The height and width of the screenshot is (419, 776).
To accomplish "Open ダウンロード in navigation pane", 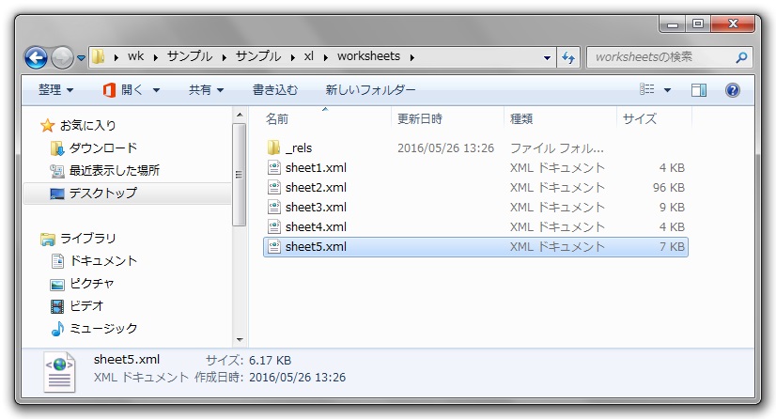I will pos(103,147).
